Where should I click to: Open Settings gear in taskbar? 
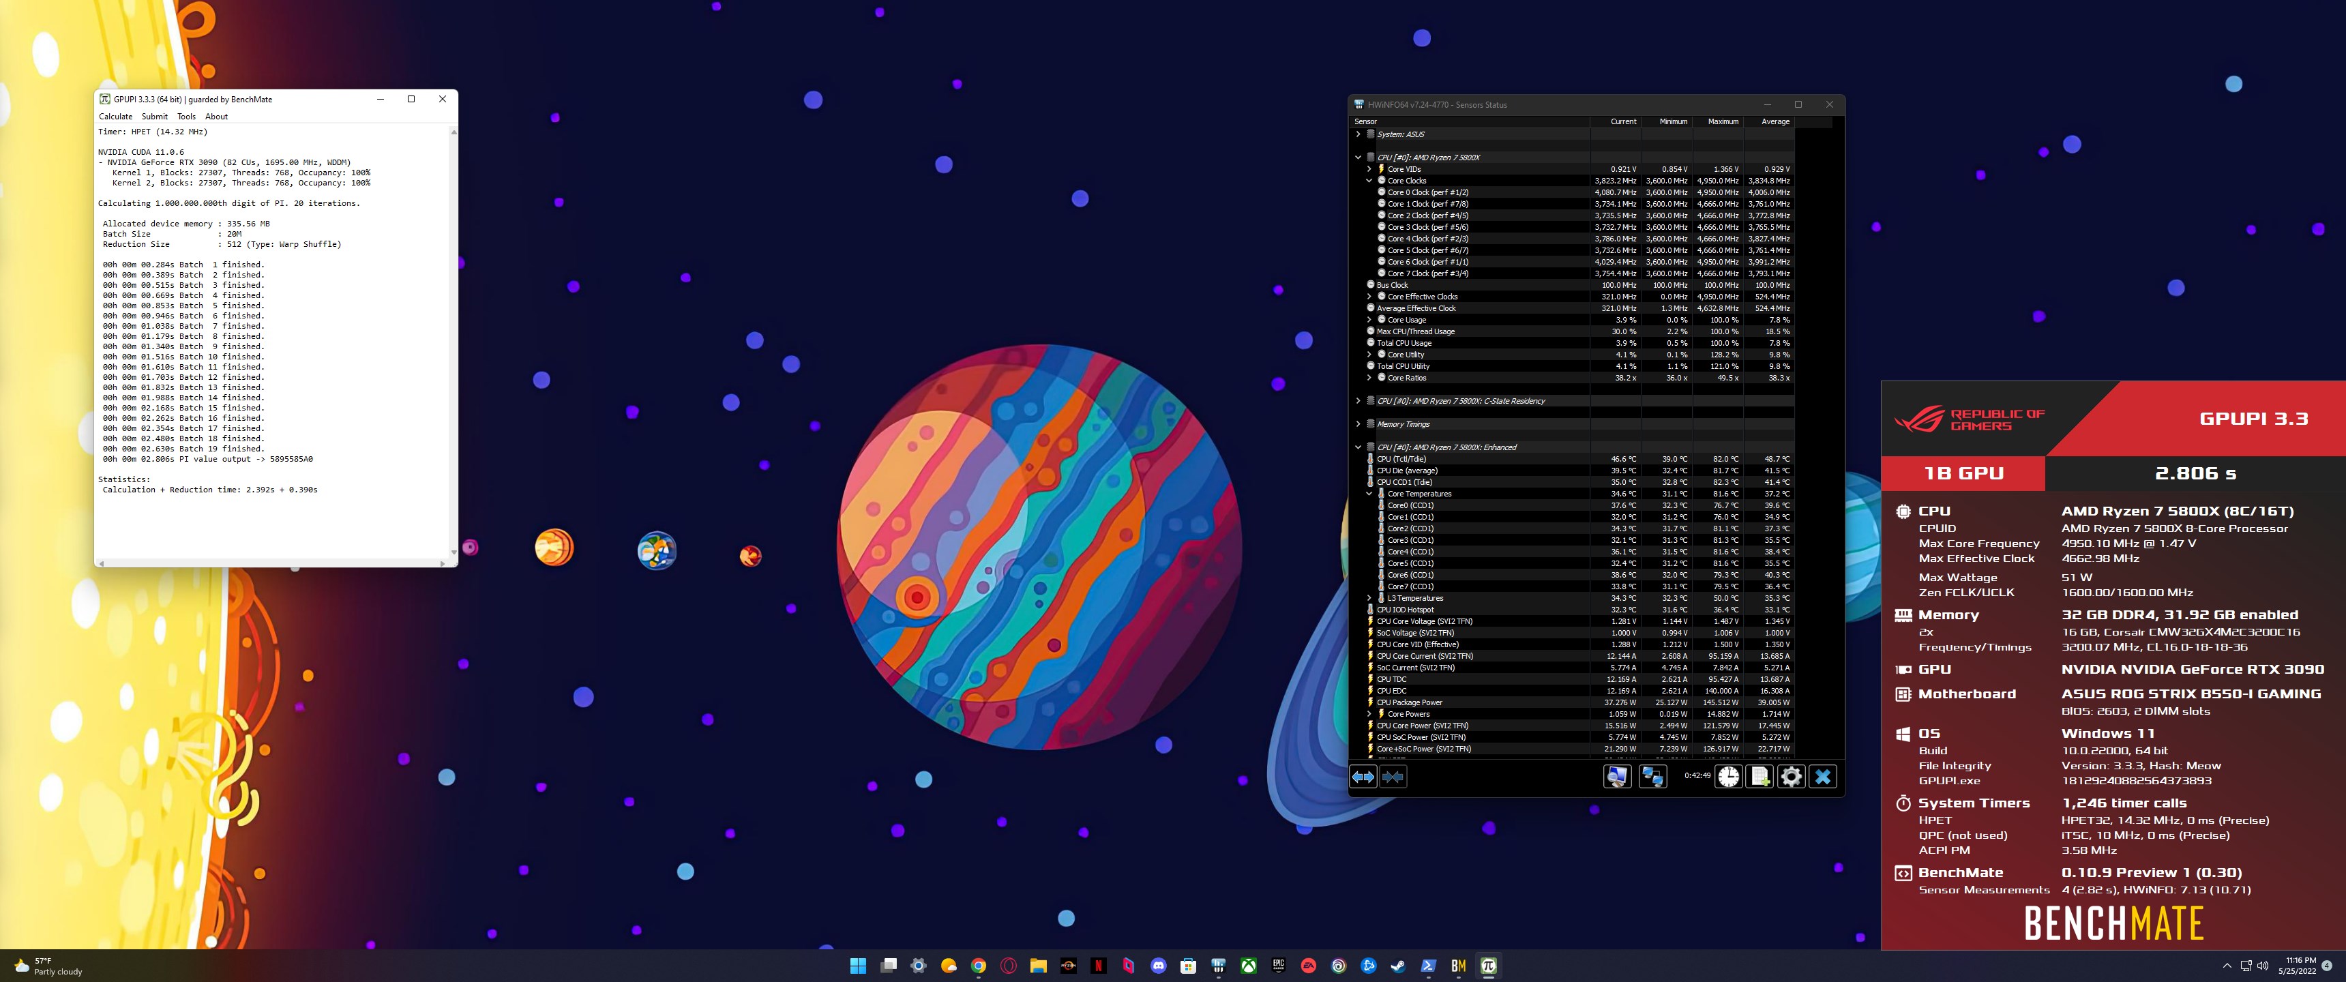coord(918,966)
